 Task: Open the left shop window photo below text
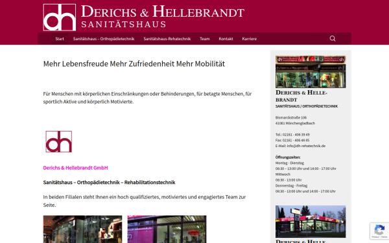(82, 229)
